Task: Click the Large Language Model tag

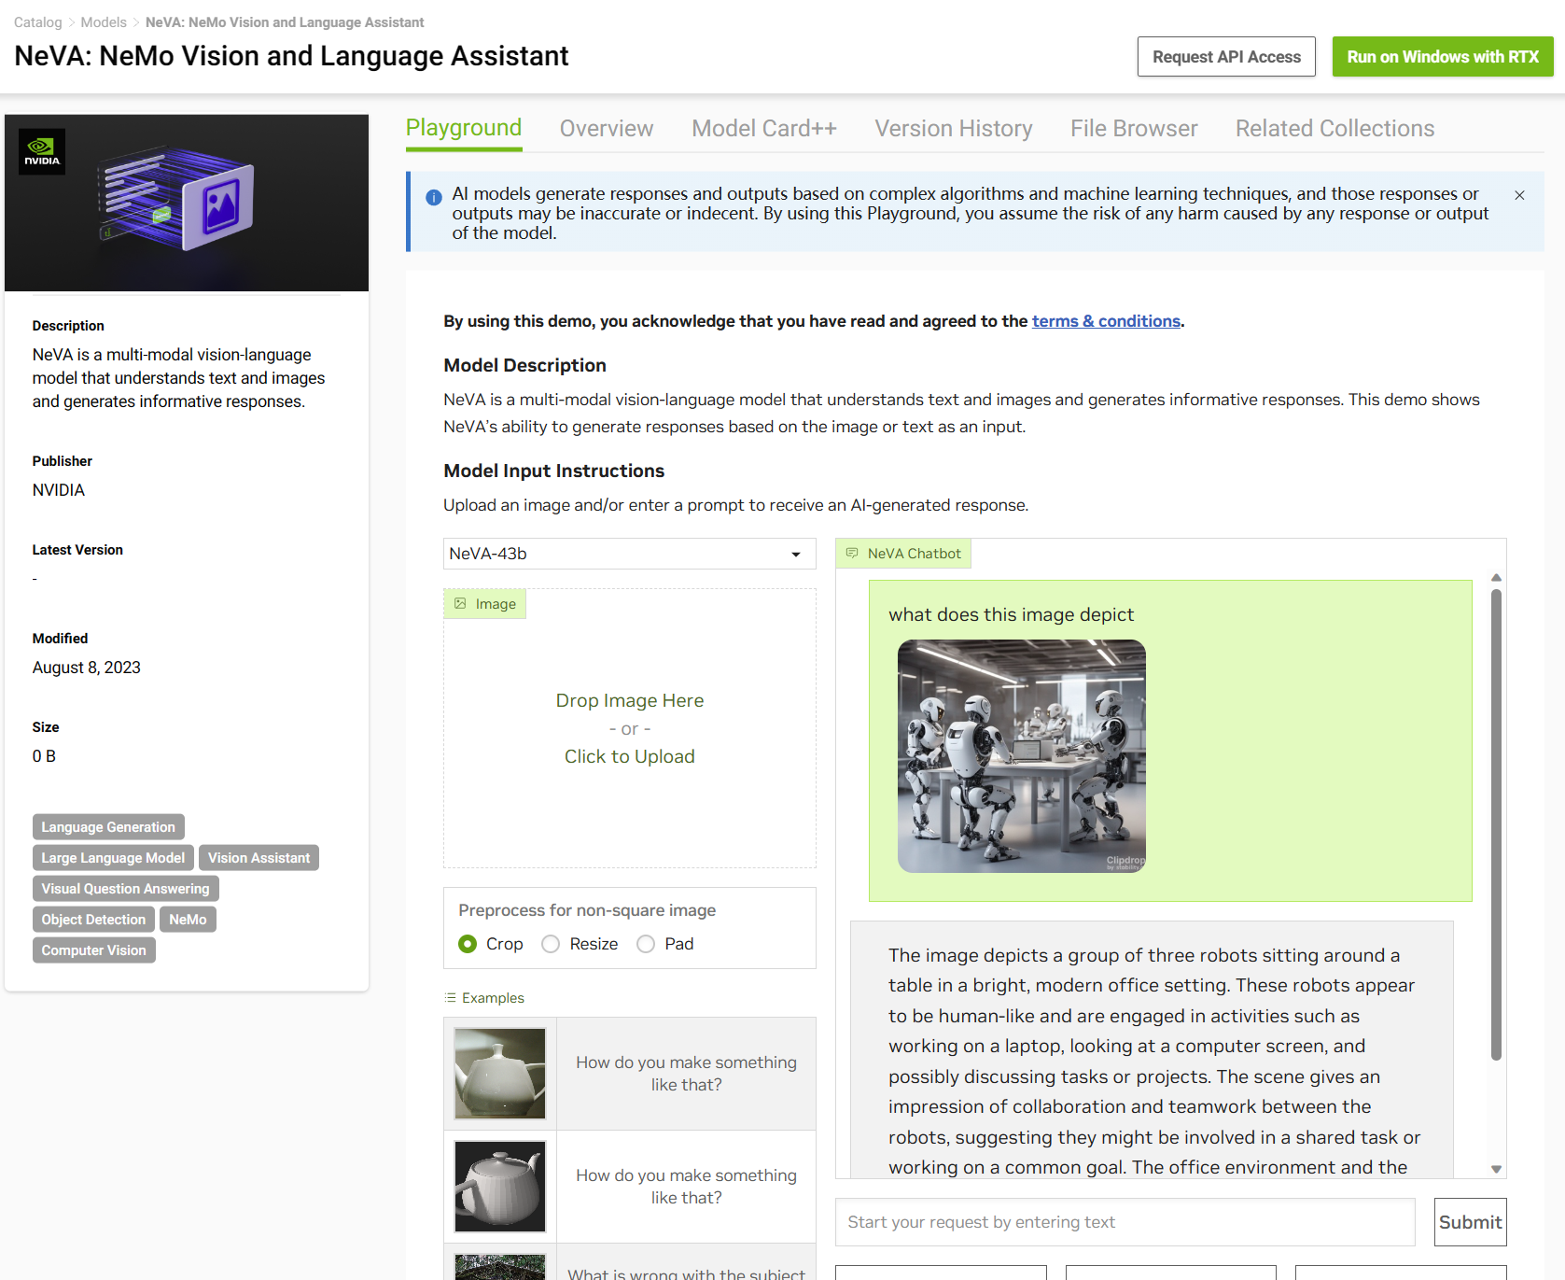Action: (113, 858)
